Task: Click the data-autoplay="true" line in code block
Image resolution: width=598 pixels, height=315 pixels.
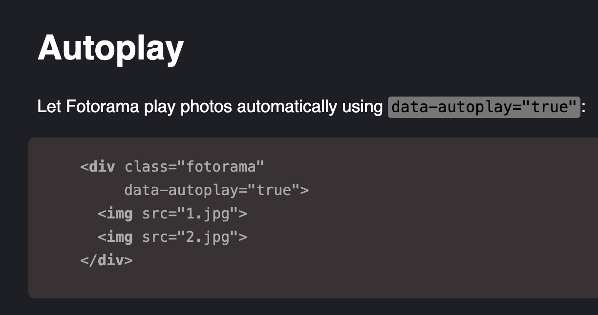Action: tap(216, 190)
